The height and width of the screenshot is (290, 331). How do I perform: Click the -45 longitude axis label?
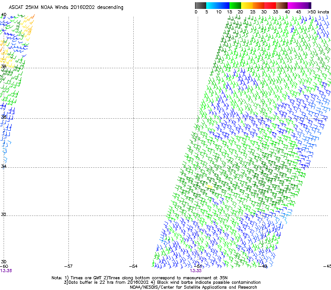coord(327,266)
